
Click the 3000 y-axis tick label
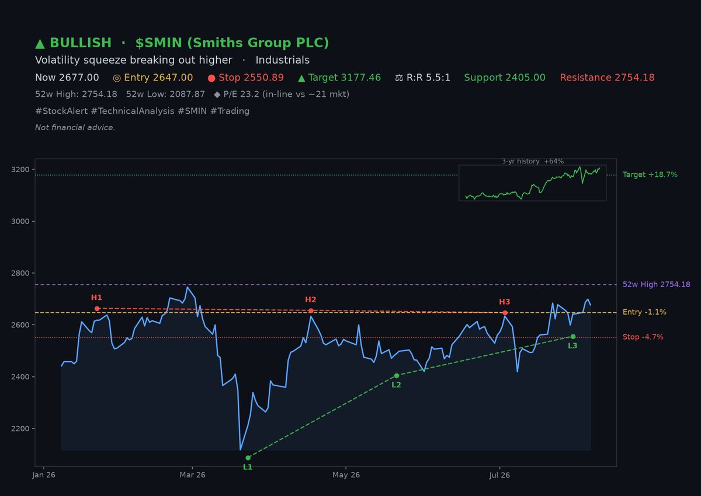(x=20, y=222)
